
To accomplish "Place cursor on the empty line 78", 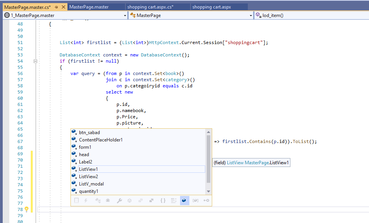I will tap(203, 209).
